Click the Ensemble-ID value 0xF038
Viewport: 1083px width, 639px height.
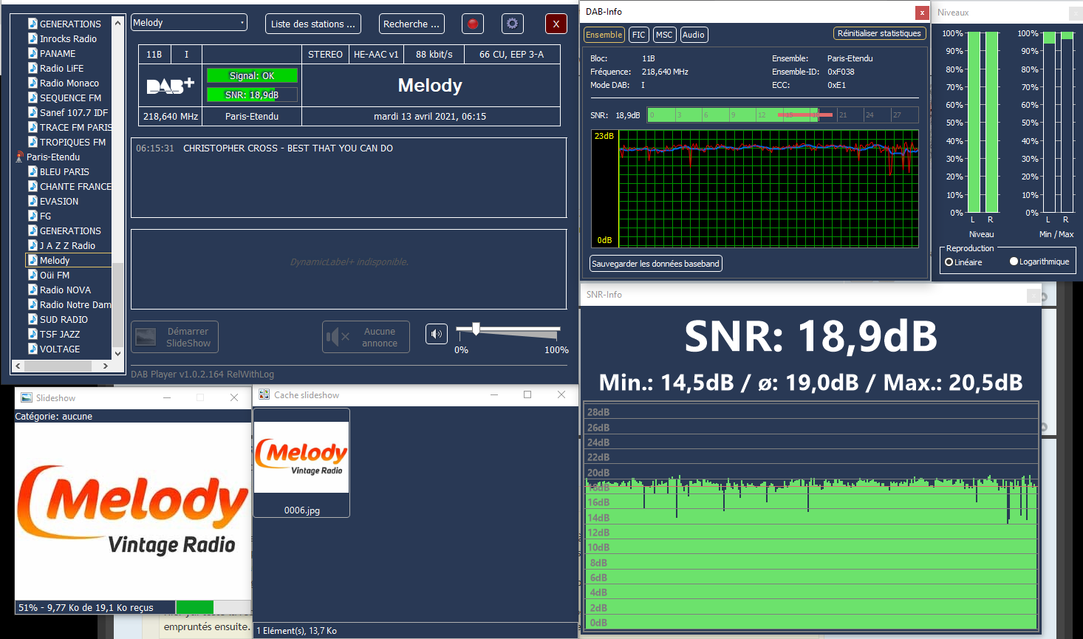[841, 72]
